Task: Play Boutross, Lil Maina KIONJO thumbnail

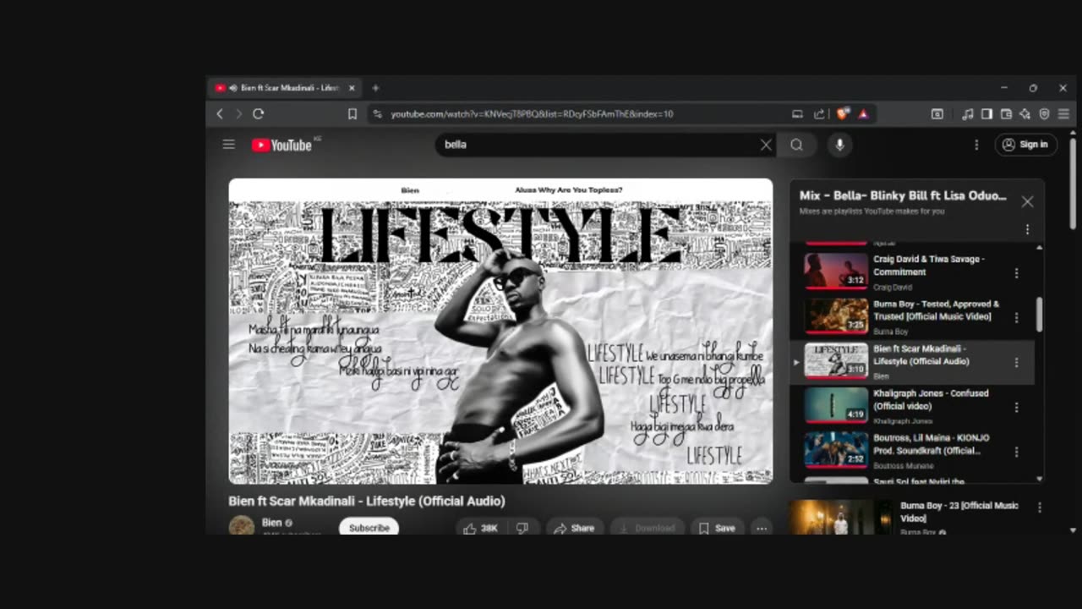Action: pyautogui.click(x=836, y=450)
